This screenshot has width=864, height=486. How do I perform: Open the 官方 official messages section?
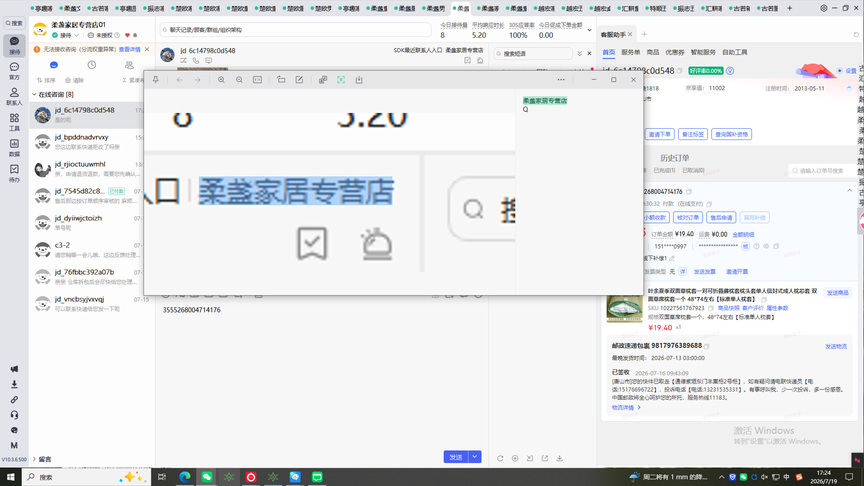pos(14,71)
